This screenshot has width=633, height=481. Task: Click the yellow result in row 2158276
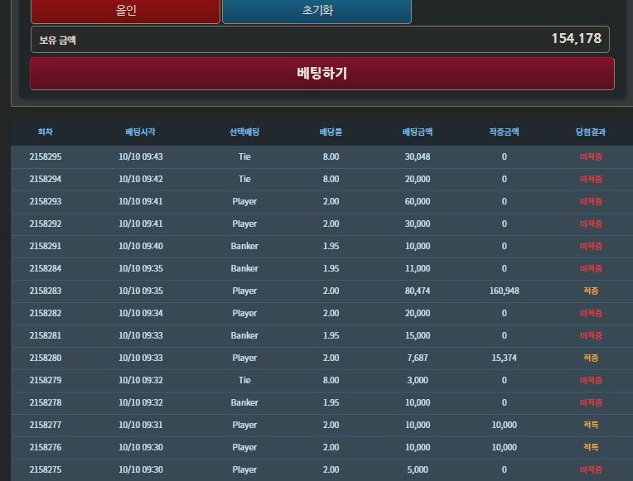[x=591, y=448]
